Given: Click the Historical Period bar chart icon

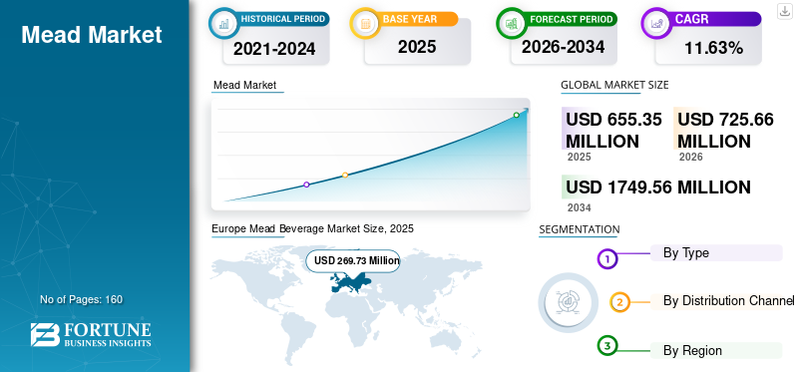Looking at the screenshot, I should click(223, 23).
